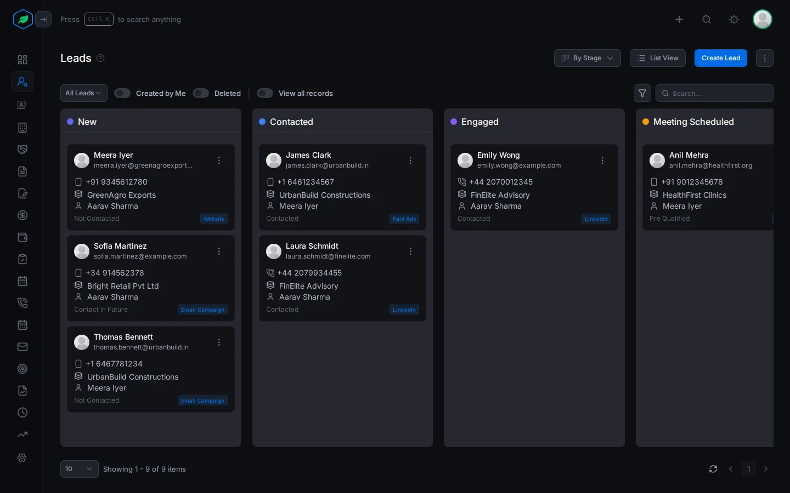This screenshot has width=790, height=493.
Task: Open Thomas Bennett card options menu
Action: [x=219, y=342]
